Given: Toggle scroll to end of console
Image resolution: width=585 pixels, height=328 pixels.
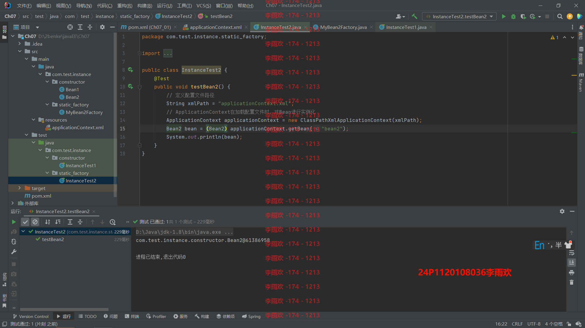Looking at the screenshot, I should [572, 262].
